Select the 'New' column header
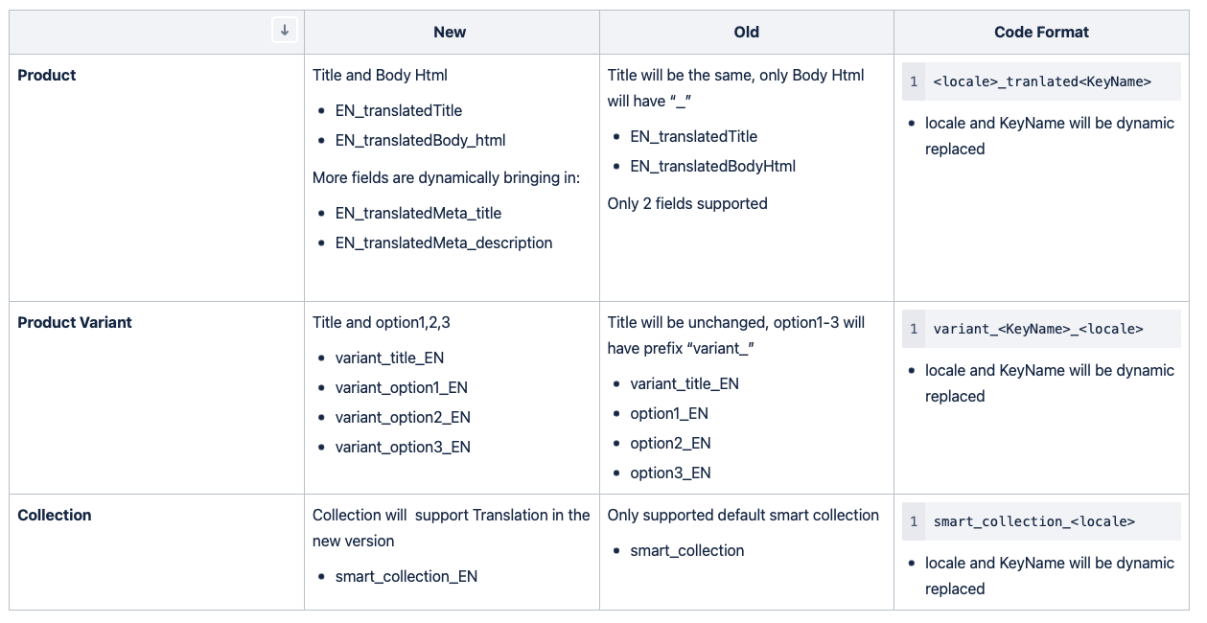This screenshot has width=1207, height=623. (450, 32)
